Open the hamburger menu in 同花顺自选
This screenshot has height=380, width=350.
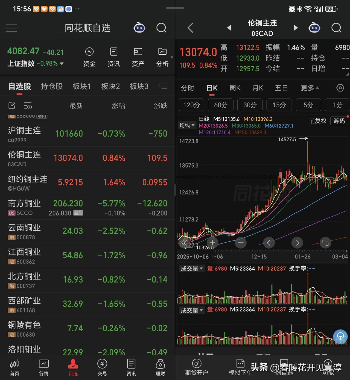pos(12,28)
